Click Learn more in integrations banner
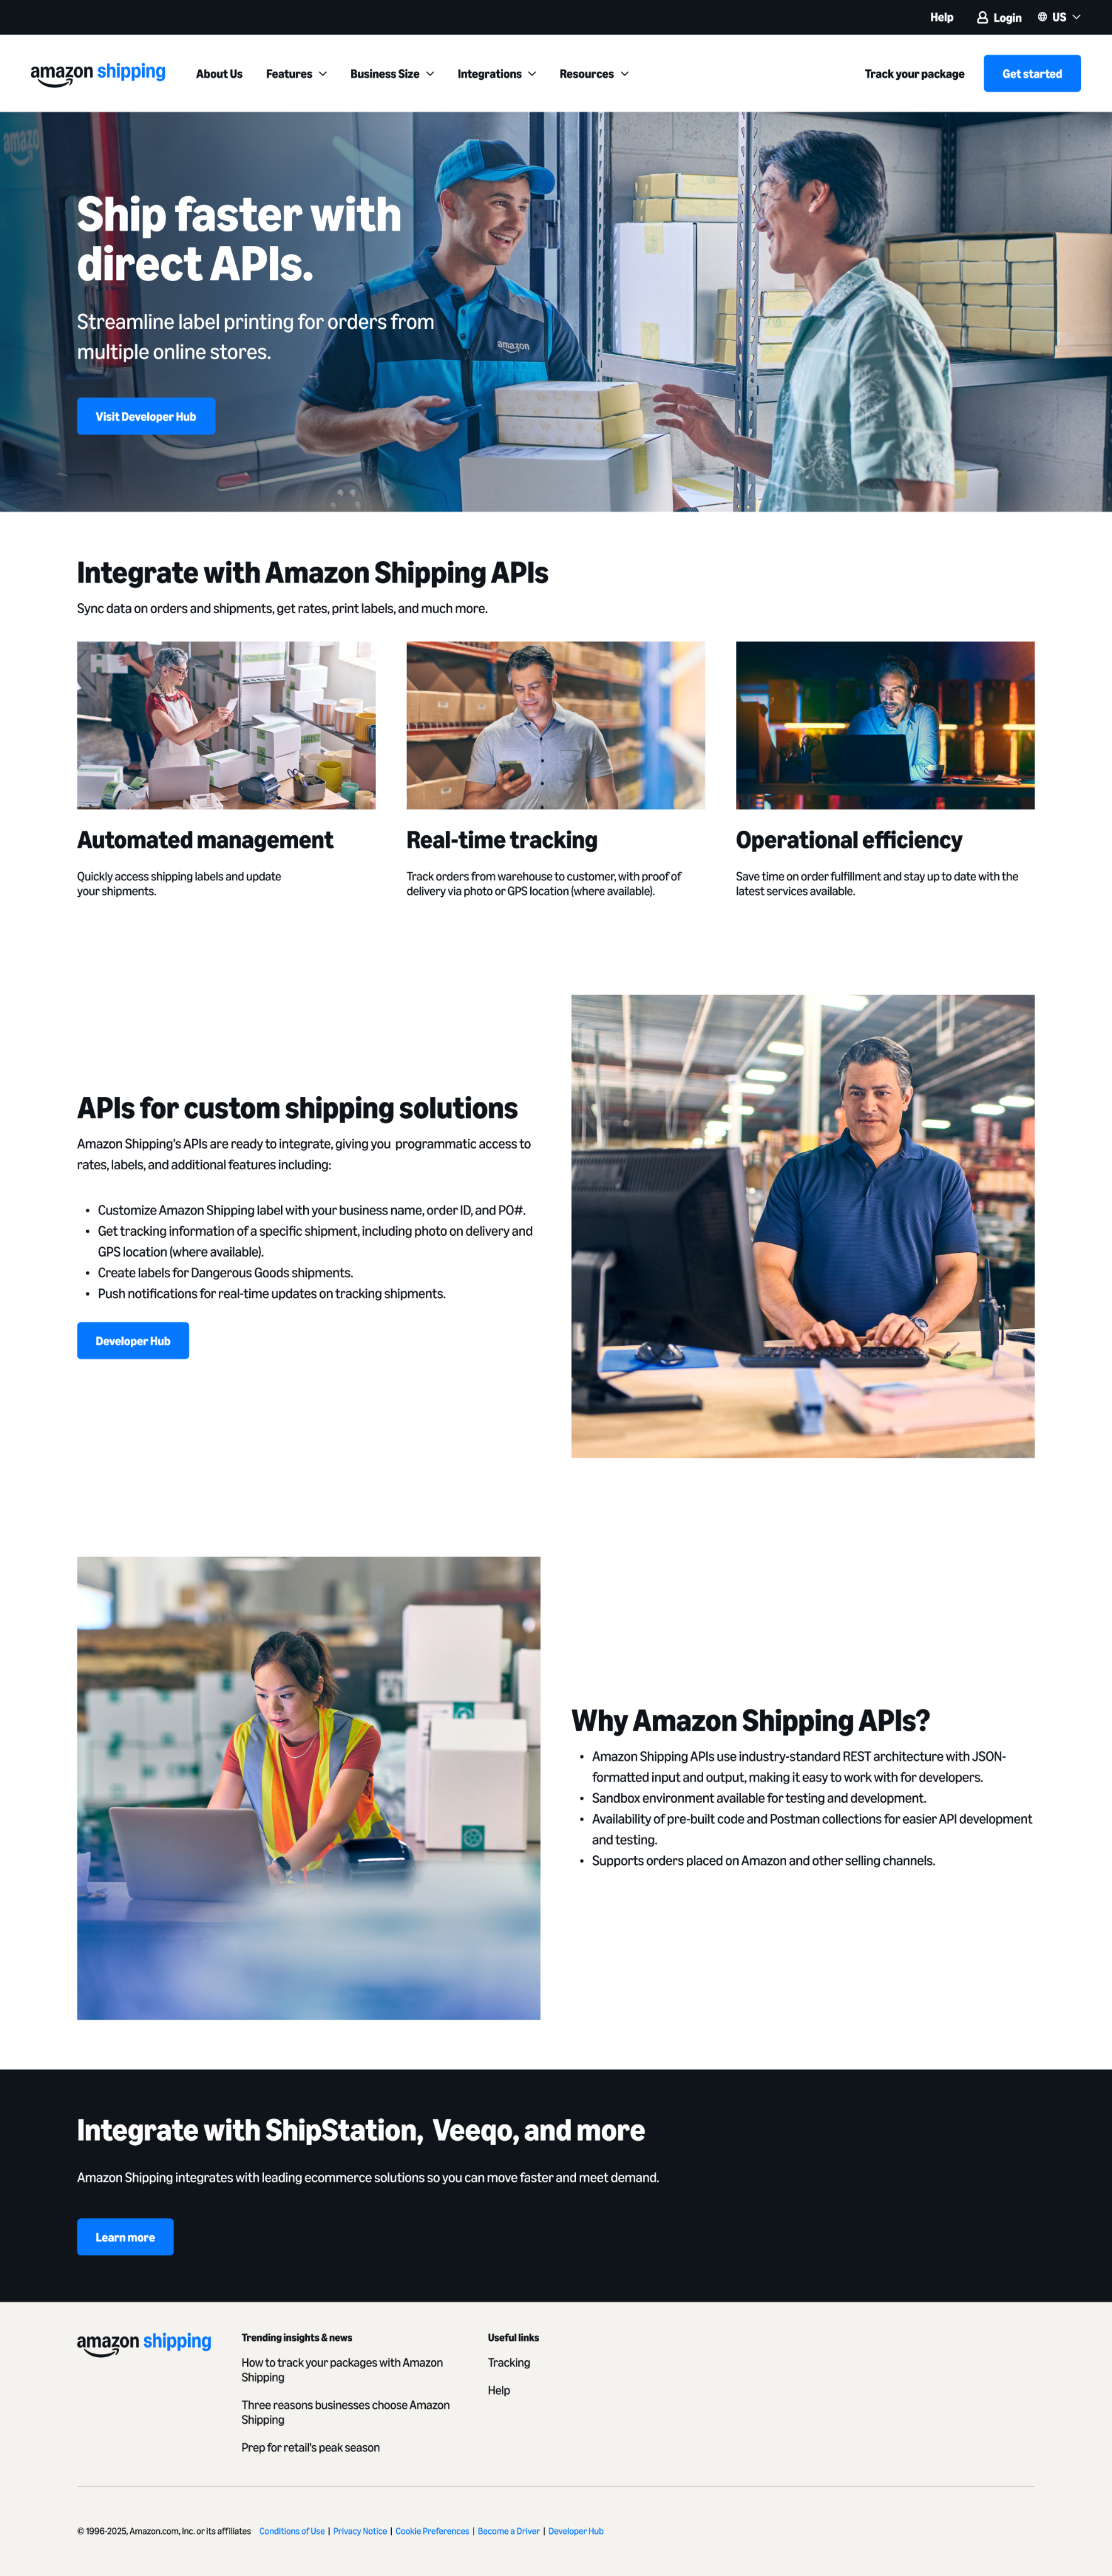1112x2576 pixels. 125,2237
